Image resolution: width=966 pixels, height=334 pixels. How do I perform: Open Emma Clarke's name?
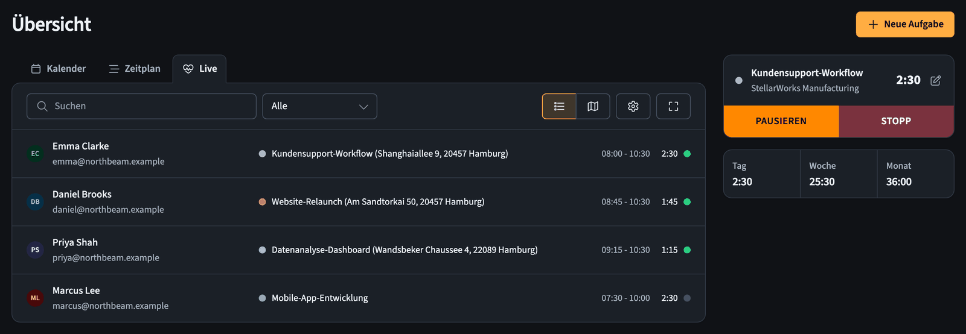click(x=81, y=147)
